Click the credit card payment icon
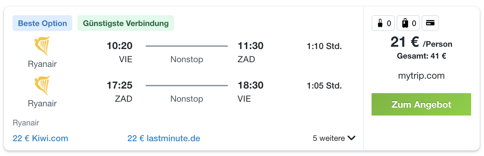This screenshot has width=484, height=156. tap(430, 23)
